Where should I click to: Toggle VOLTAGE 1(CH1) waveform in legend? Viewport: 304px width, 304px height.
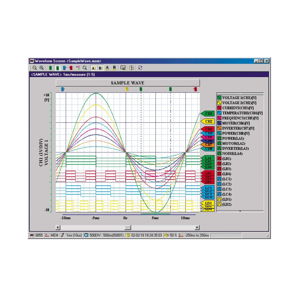tap(219, 98)
